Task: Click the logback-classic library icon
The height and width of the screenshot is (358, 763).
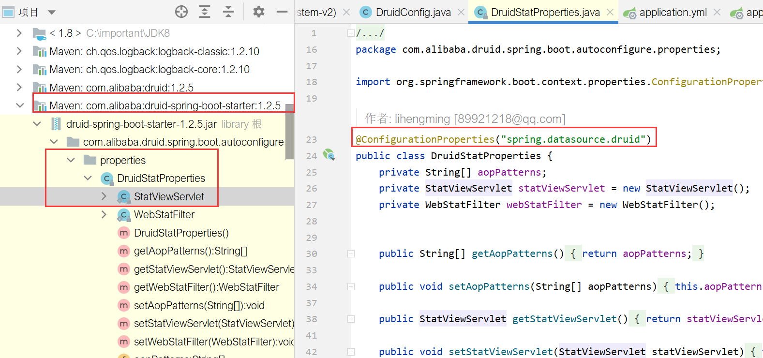Action: coord(39,51)
